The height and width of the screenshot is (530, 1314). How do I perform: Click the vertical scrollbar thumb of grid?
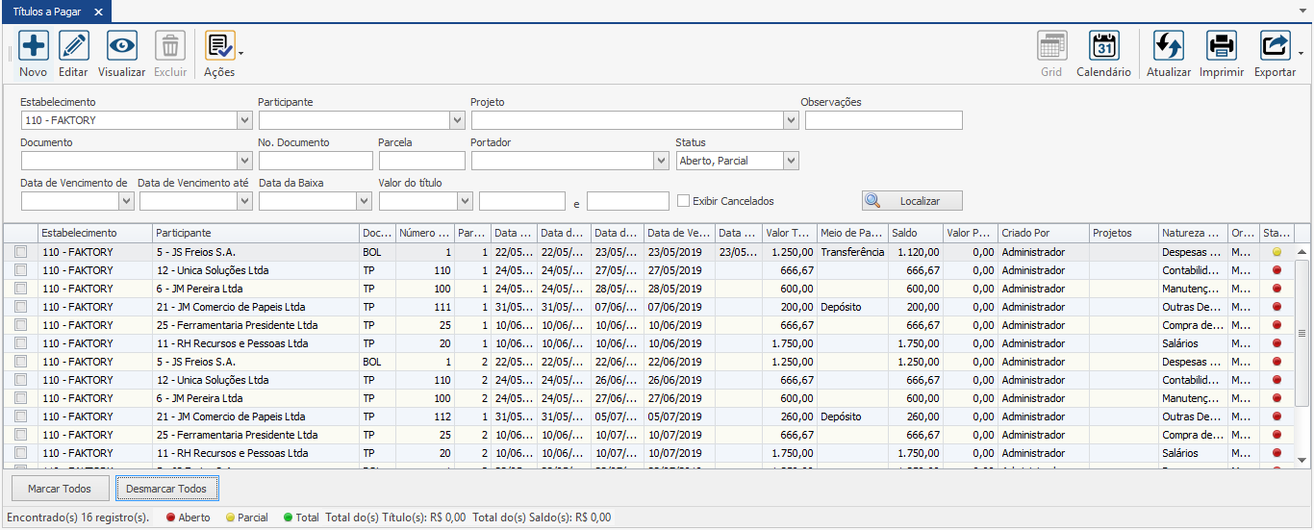coord(1302,334)
